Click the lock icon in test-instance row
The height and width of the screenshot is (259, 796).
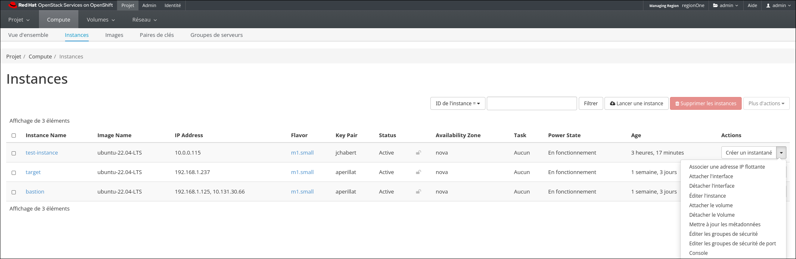pos(418,152)
